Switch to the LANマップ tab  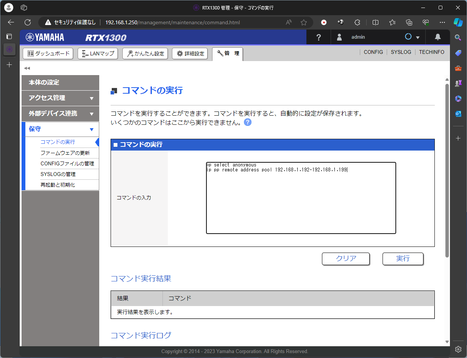[98, 53]
